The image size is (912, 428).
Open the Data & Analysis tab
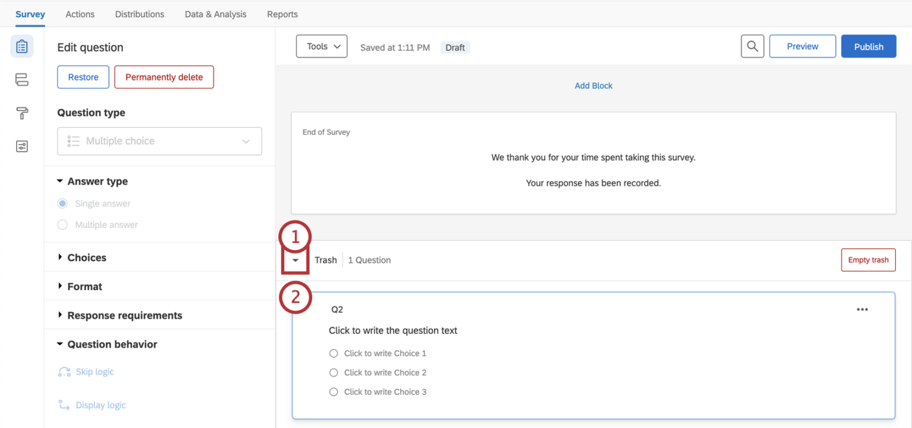click(x=215, y=14)
